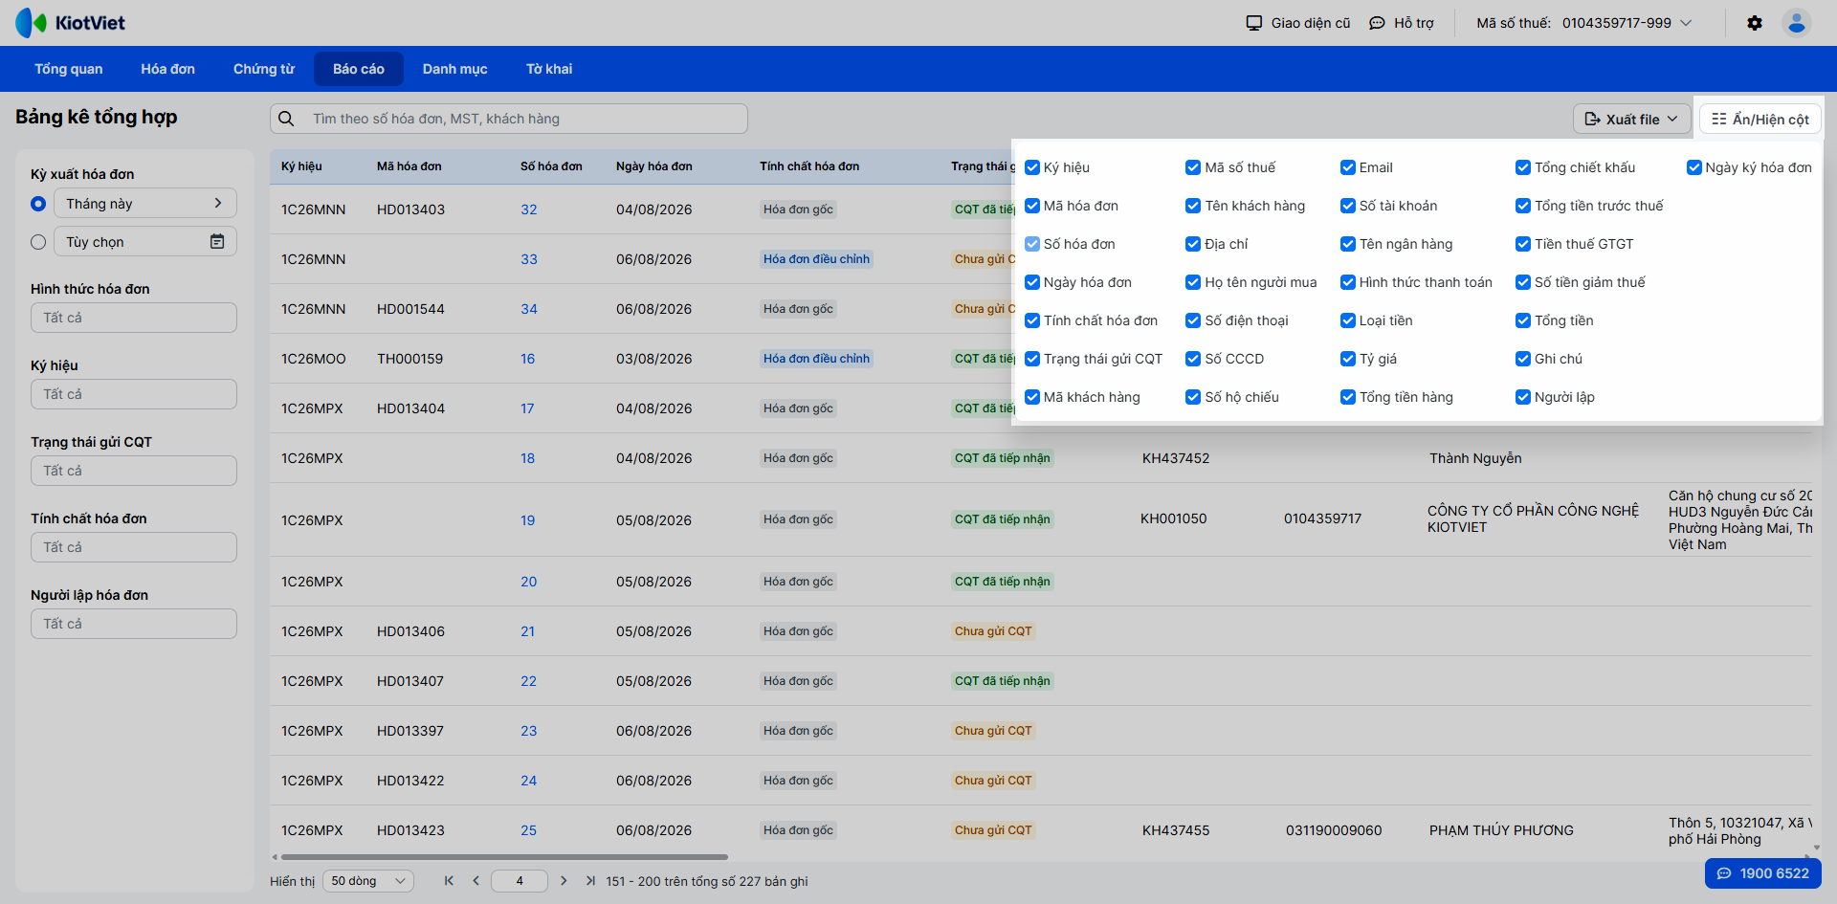The width and height of the screenshot is (1837, 904).
Task: Open the 50 dòng page size dropdown
Action: 368,881
